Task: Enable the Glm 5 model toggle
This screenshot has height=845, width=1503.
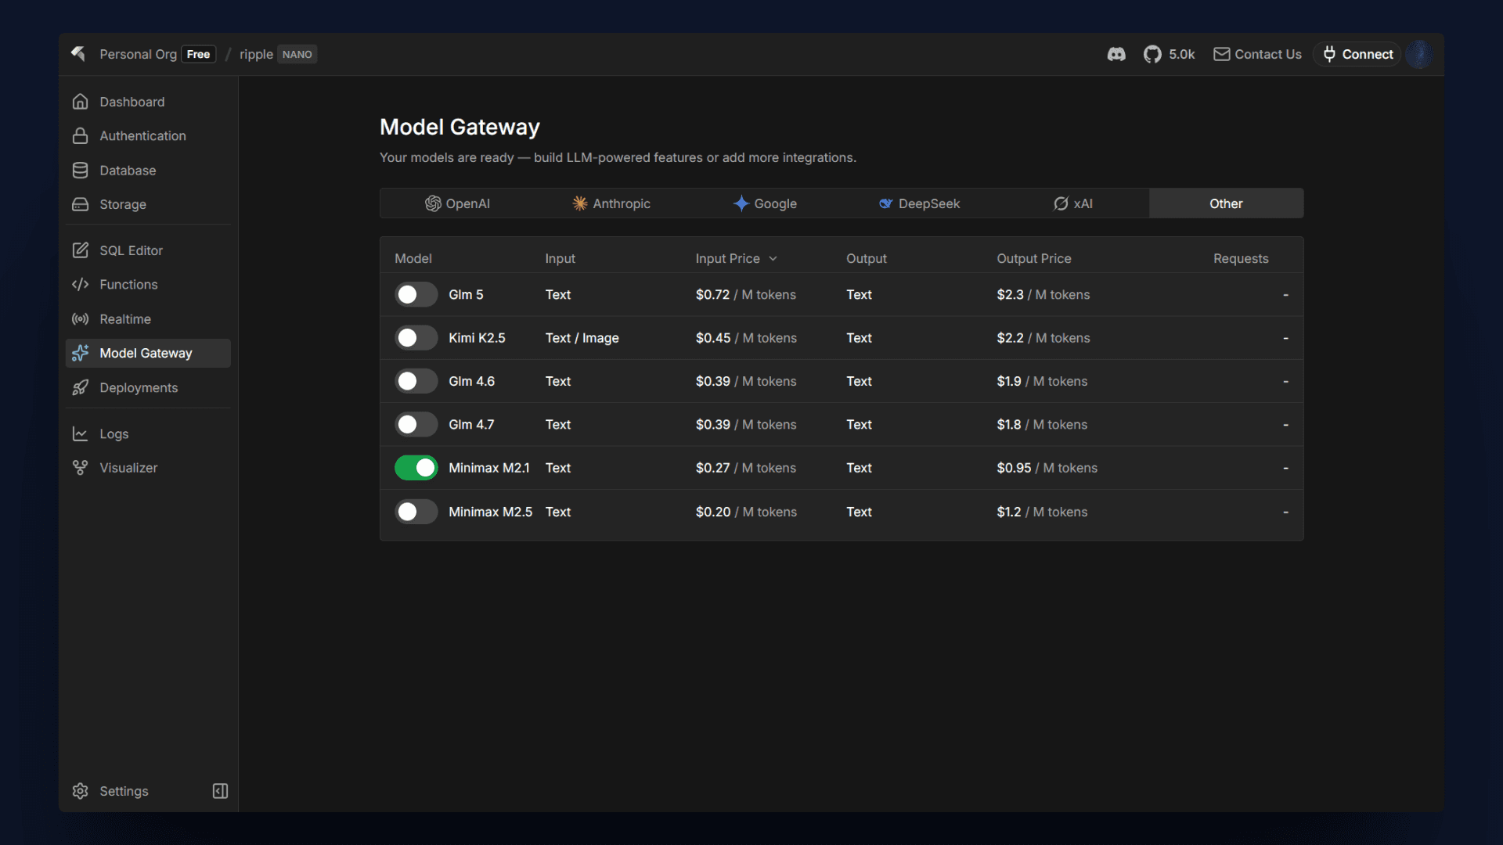Action: click(x=416, y=295)
